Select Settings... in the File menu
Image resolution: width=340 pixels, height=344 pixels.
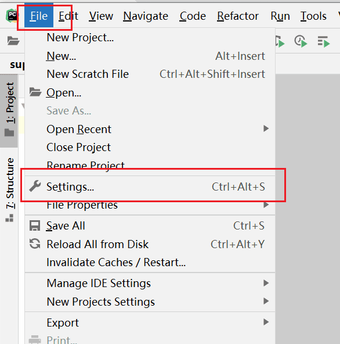[x=150, y=187]
